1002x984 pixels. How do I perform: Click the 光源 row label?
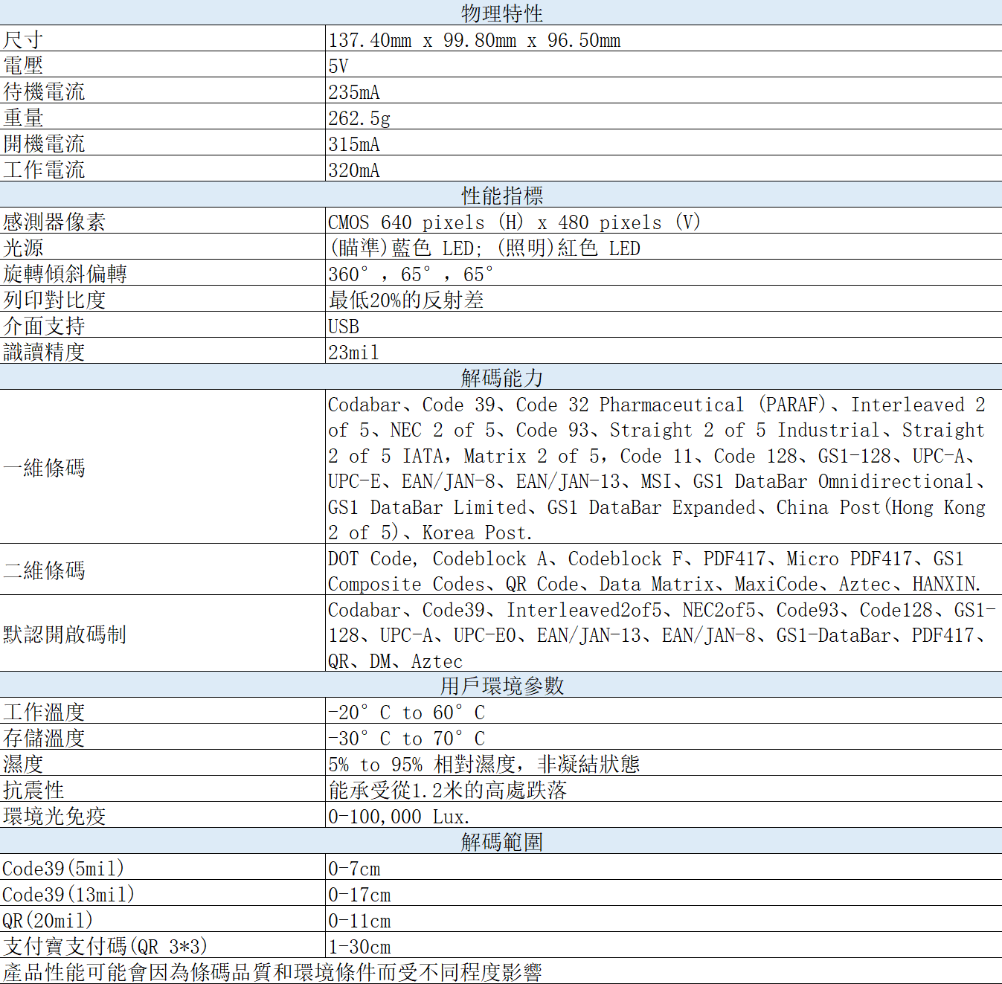pos(24,248)
